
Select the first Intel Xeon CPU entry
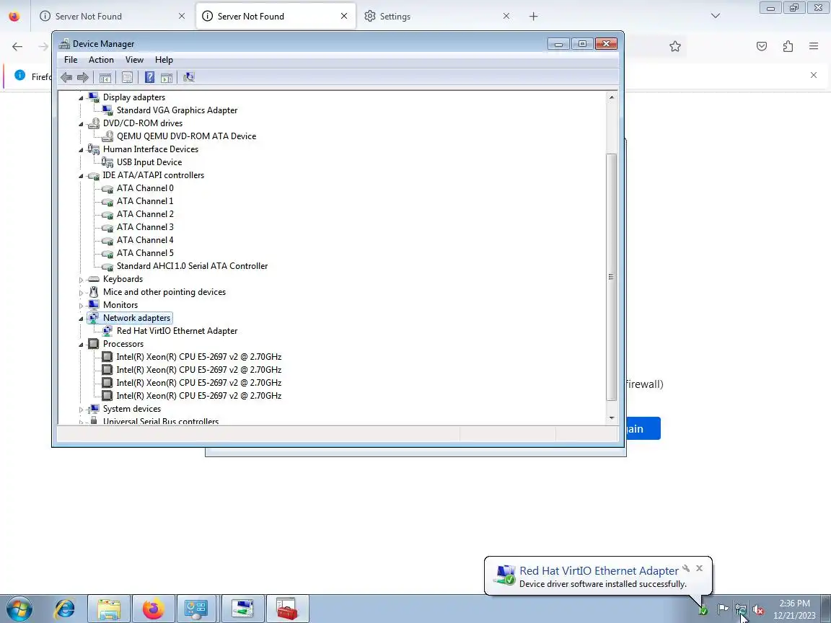pos(198,356)
